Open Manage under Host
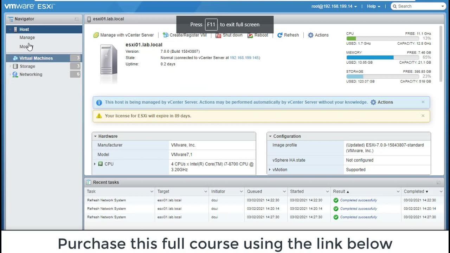 (x=27, y=38)
